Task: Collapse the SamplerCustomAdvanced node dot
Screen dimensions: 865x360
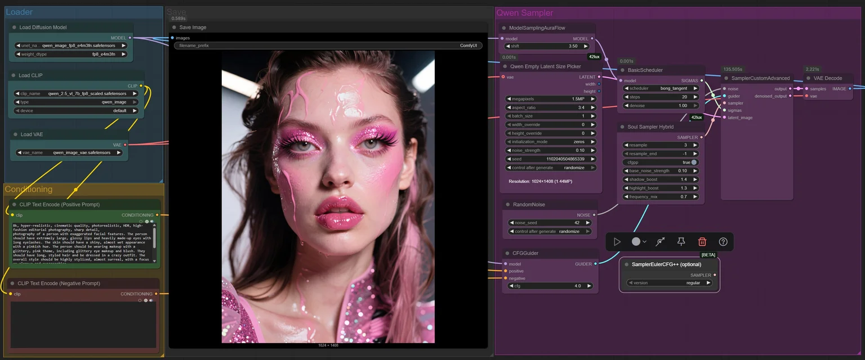Action: coord(726,78)
